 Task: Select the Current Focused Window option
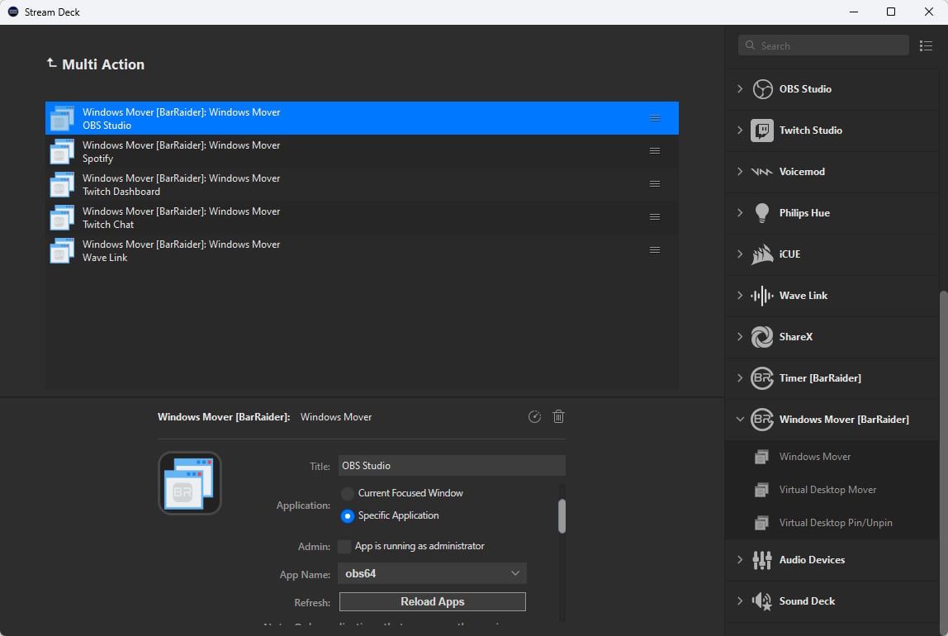pos(348,493)
